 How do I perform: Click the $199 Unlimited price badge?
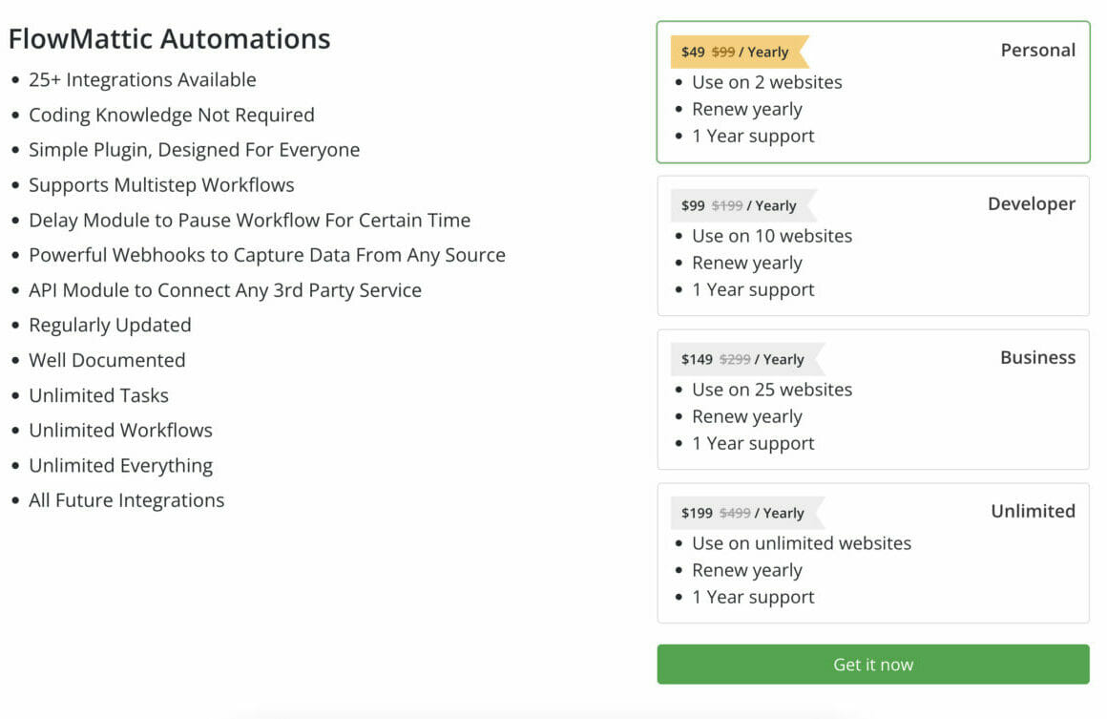738,513
